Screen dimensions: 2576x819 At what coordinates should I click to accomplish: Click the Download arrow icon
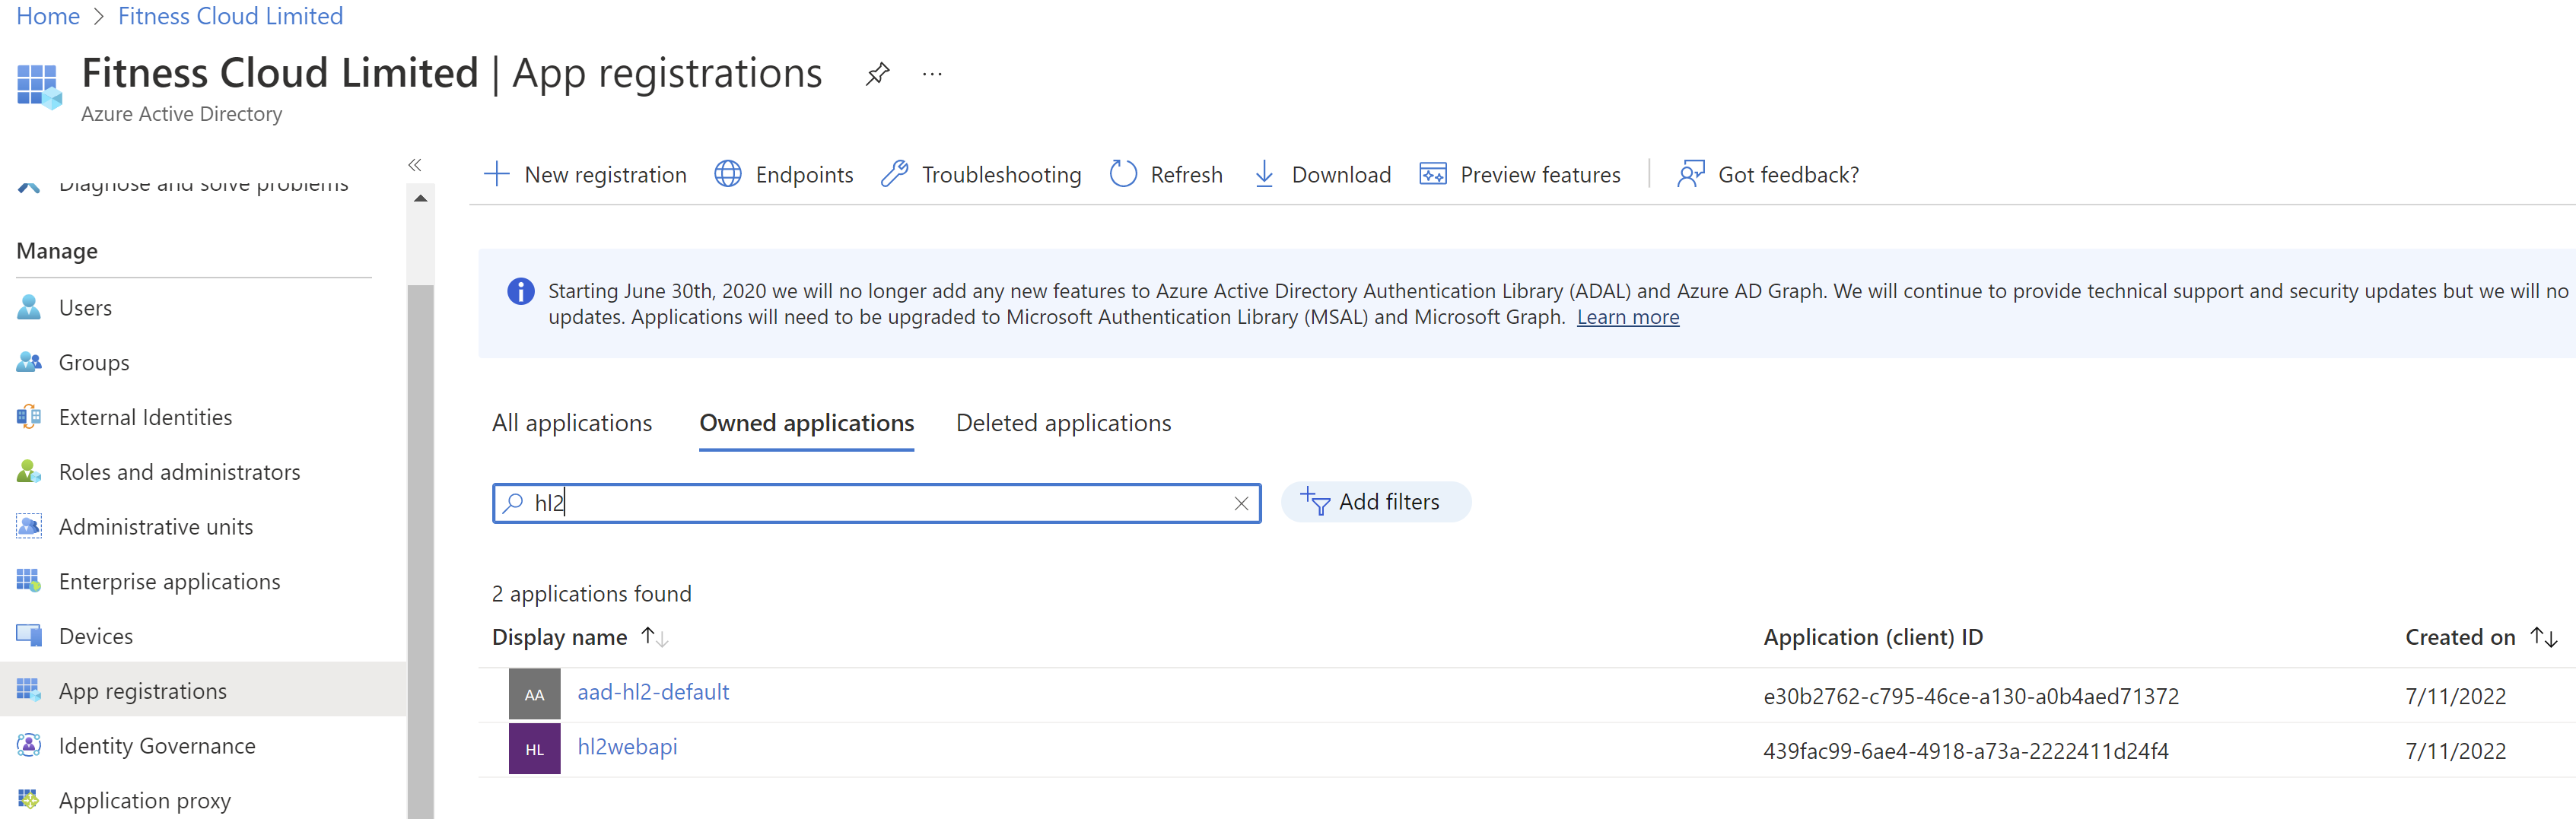(1264, 174)
